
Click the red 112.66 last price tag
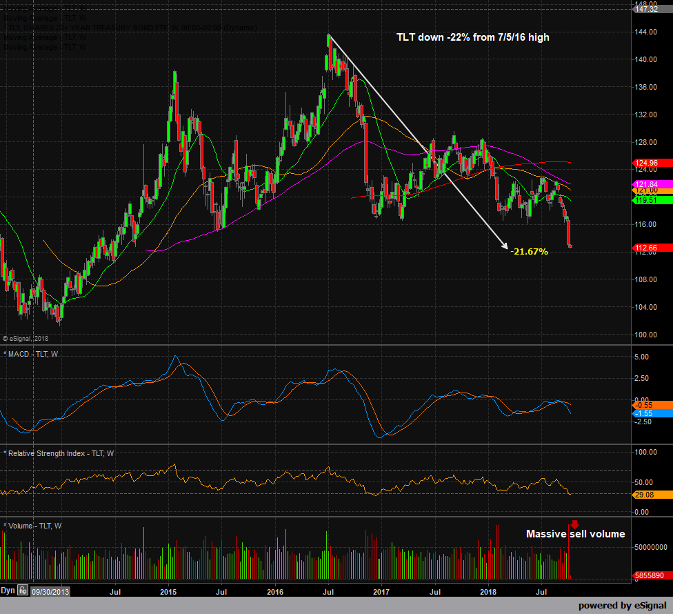(x=652, y=248)
